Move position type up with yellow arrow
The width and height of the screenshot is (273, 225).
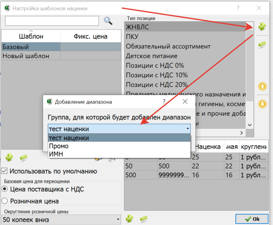pos(262,86)
